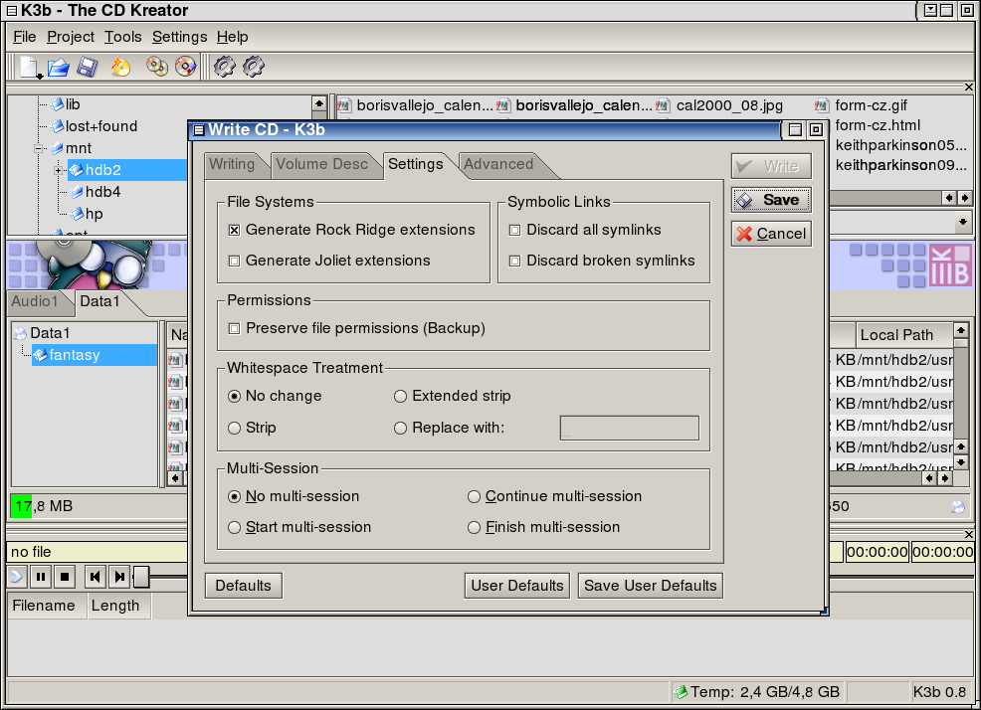Click the audio player seek slider handle
Screen dimensions: 981x710
pyautogui.click(x=141, y=577)
